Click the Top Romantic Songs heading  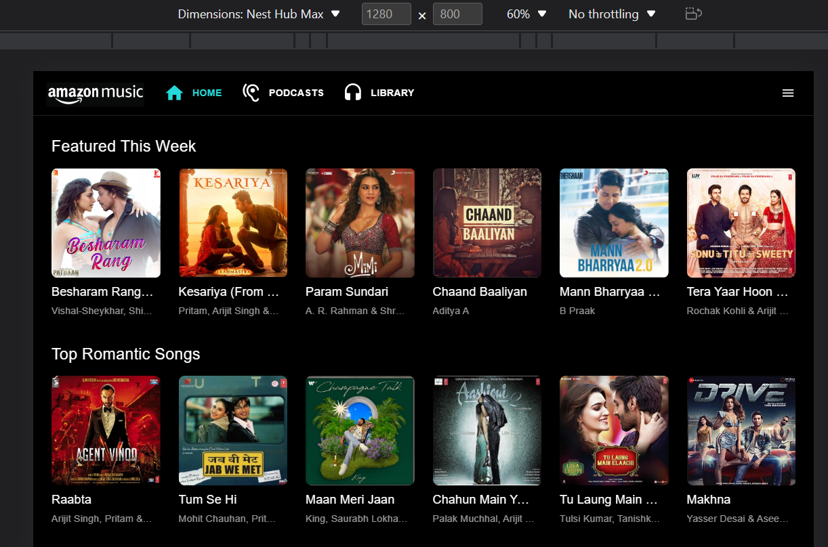[x=126, y=354]
